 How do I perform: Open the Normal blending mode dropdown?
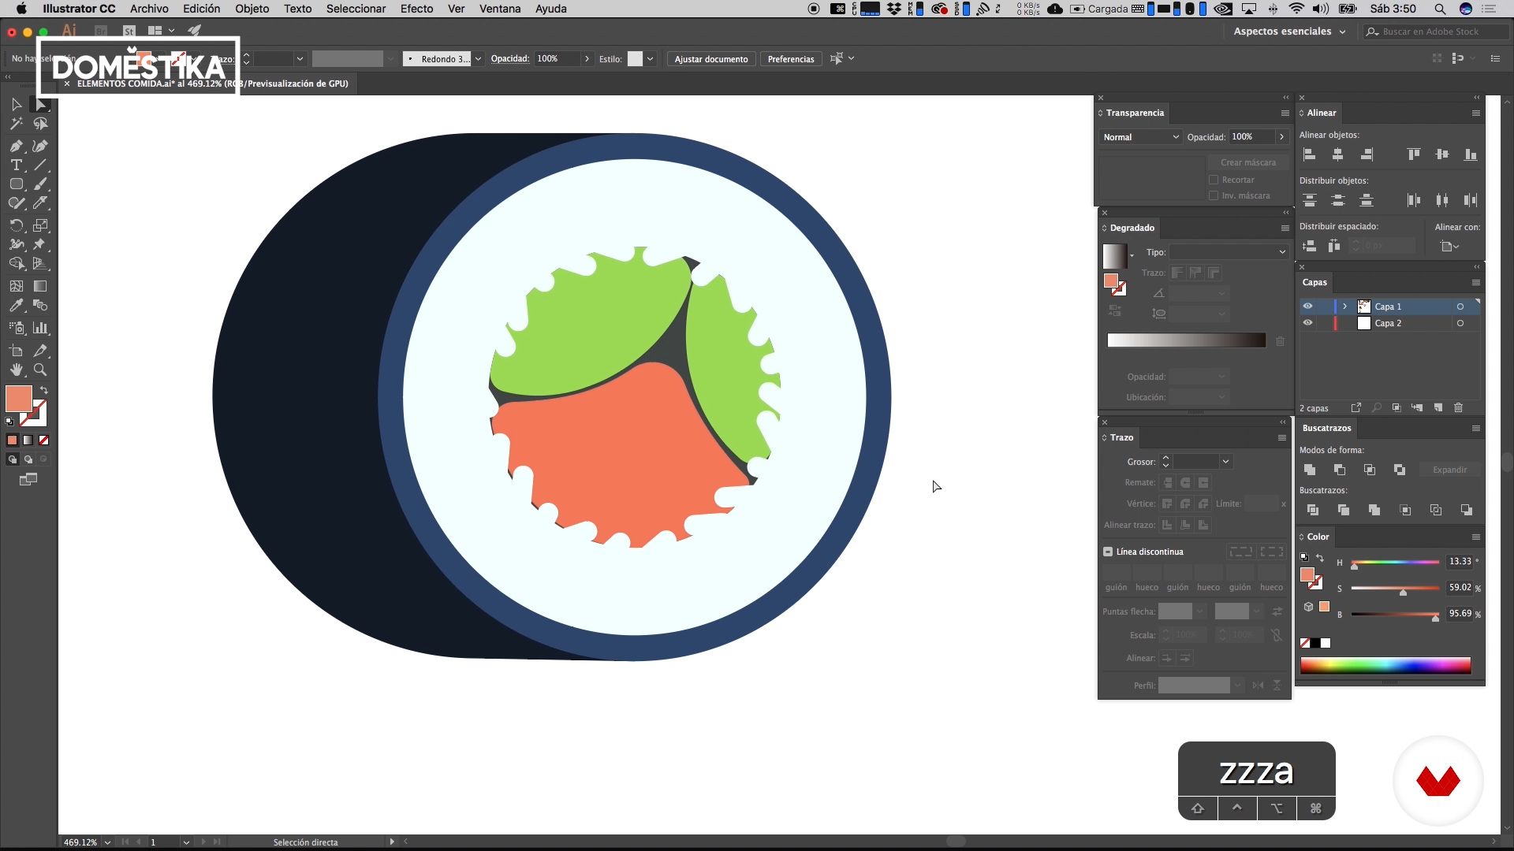[1140, 137]
